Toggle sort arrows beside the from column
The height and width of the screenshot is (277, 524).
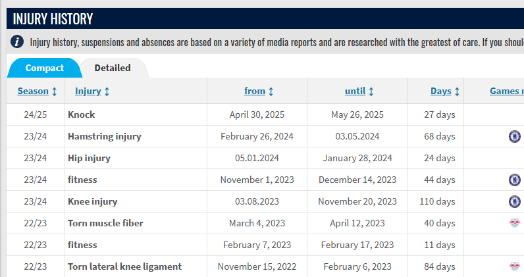tap(271, 91)
